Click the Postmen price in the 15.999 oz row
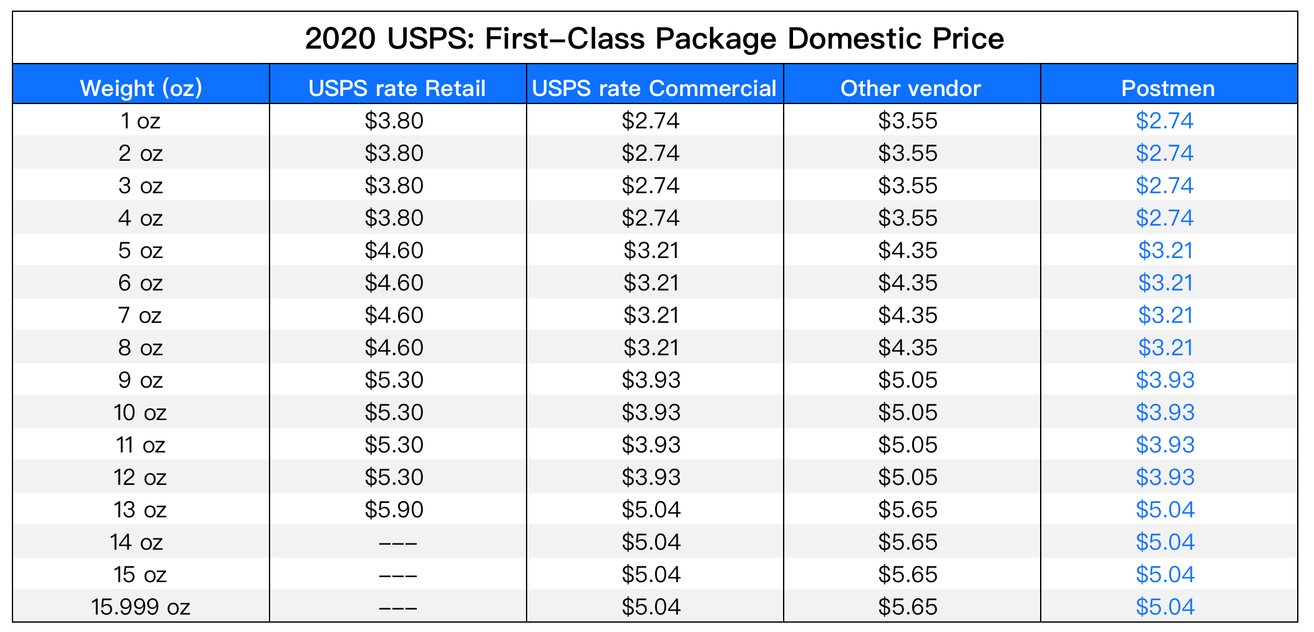1314x632 pixels. (1164, 606)
